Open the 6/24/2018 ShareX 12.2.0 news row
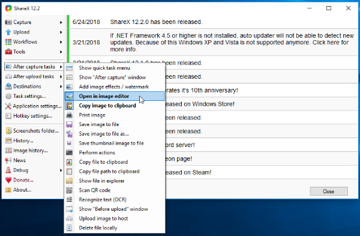This screenshot has height=236, width=360. point(214,22)
